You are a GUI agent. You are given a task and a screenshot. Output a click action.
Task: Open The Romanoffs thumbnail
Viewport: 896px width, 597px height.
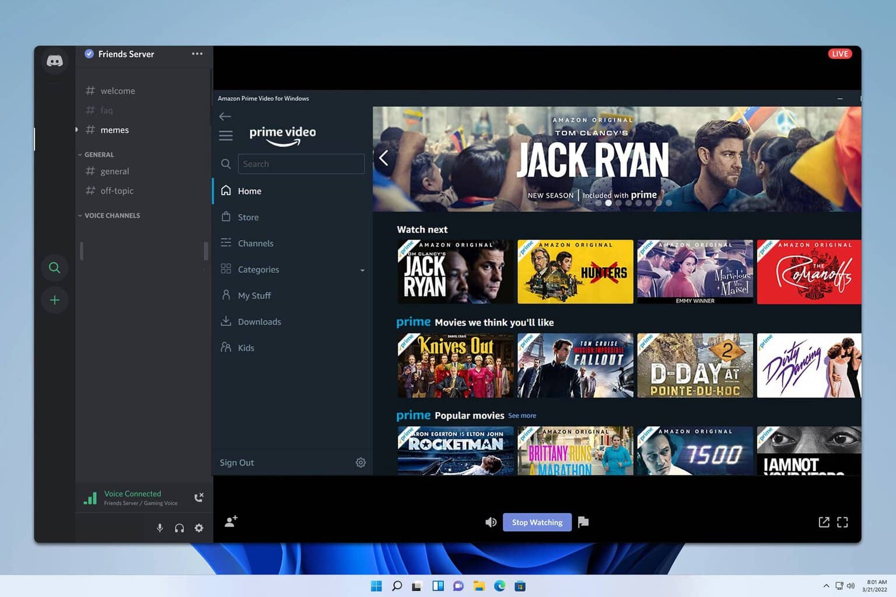coord(809,272)
